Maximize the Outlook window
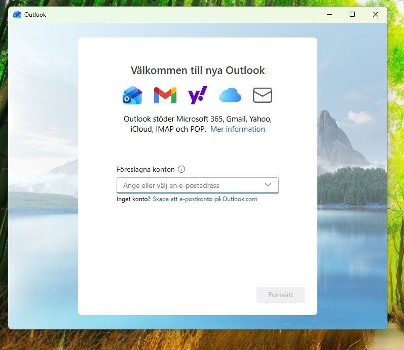 pos(352,15)
